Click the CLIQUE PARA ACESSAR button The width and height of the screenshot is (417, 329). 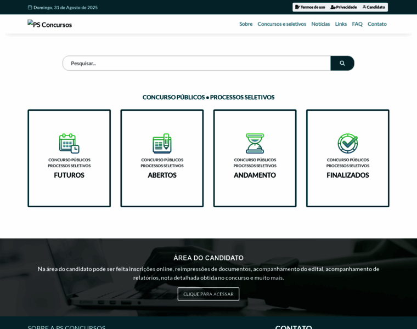[x=208, y=294]
